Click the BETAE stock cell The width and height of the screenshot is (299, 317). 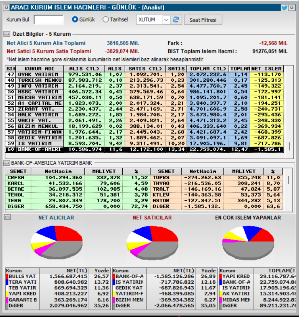18,189
